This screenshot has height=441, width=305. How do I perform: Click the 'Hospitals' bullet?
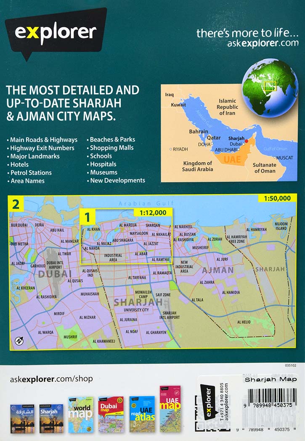103,164
